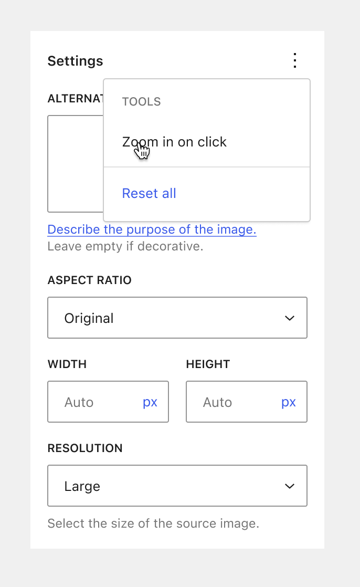
Task: Select "Reset all" in the Tools menu
Action: click(149, 194)
